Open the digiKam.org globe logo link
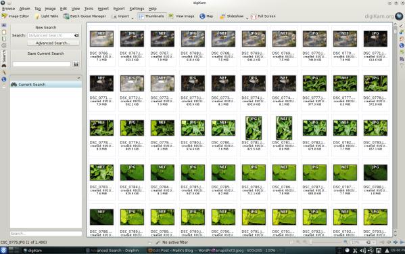405x254 pixels. pos(399,16)
